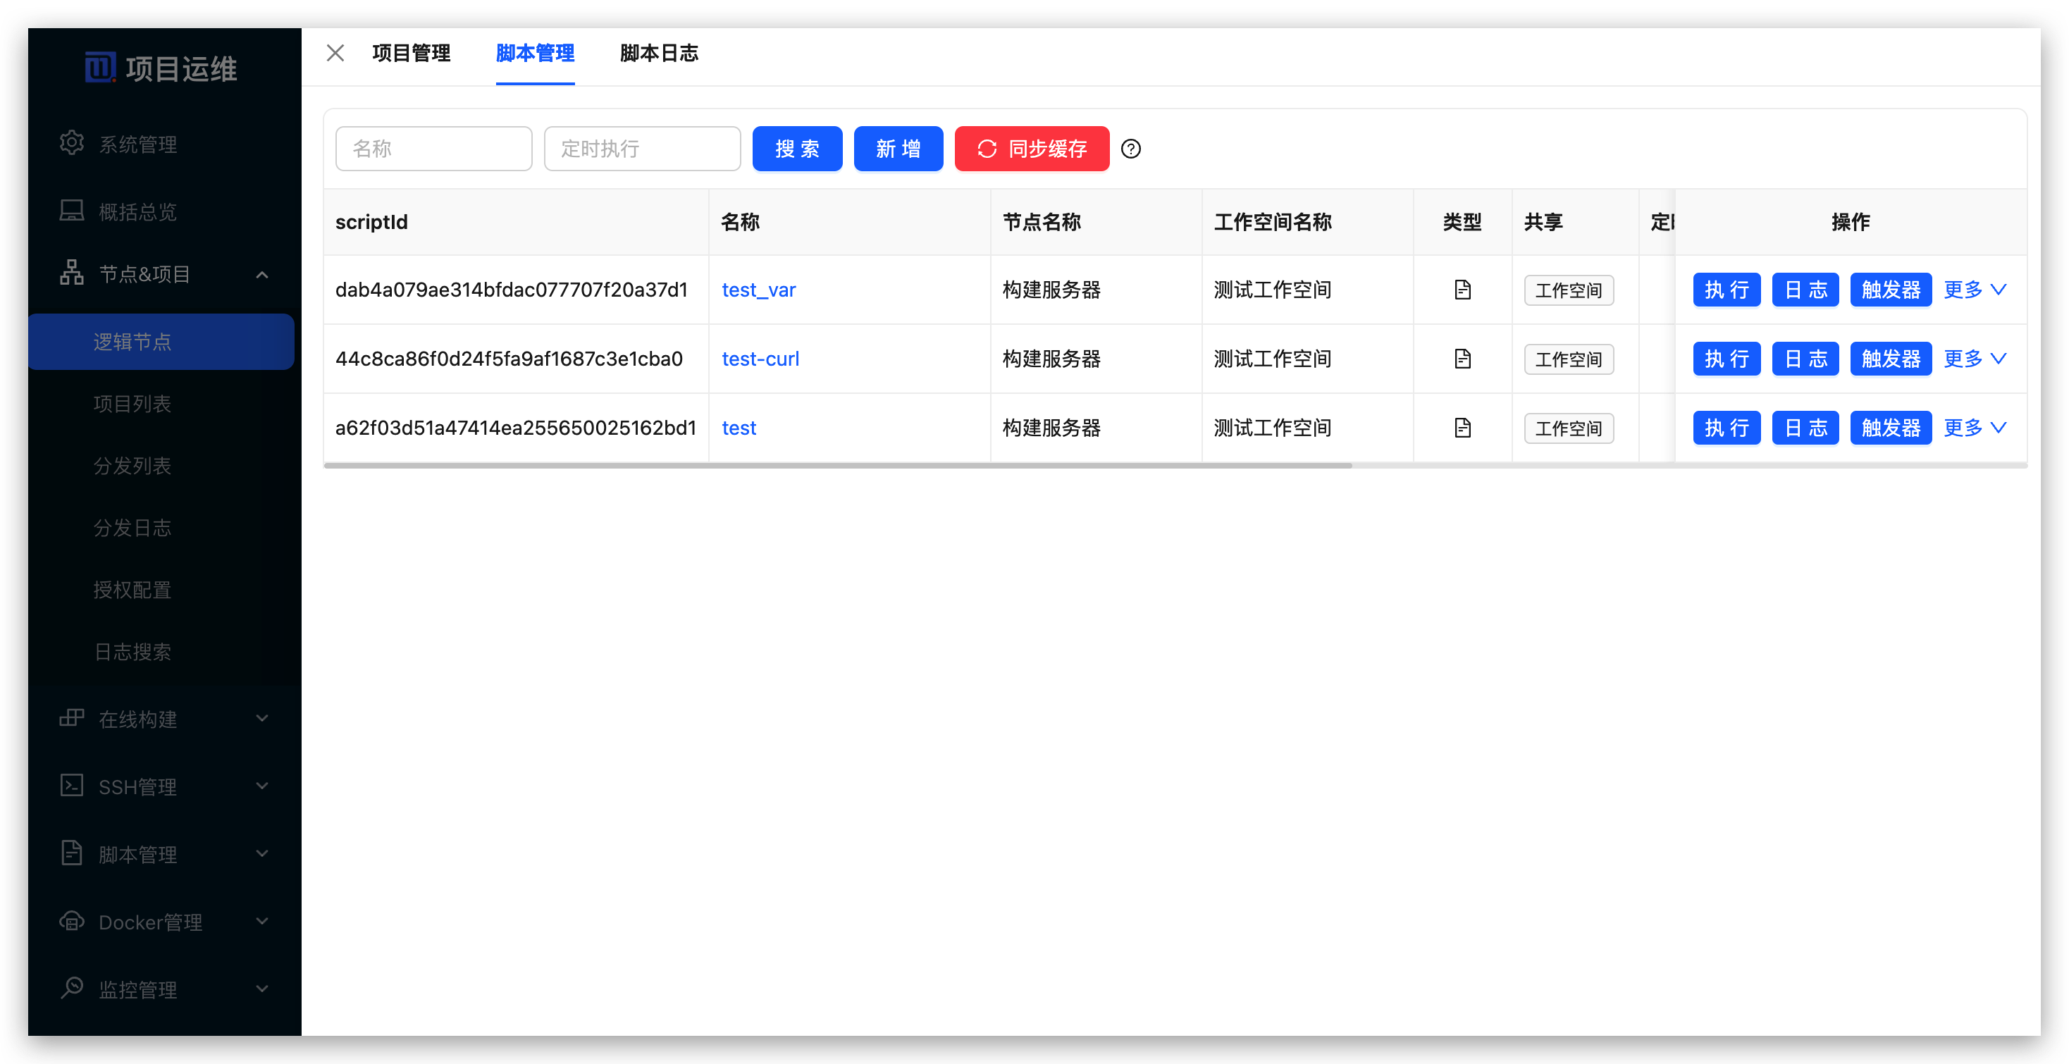2069x1064 pixels.
Task: Switch to the 项目管理 tab
Action: [412, 53]
